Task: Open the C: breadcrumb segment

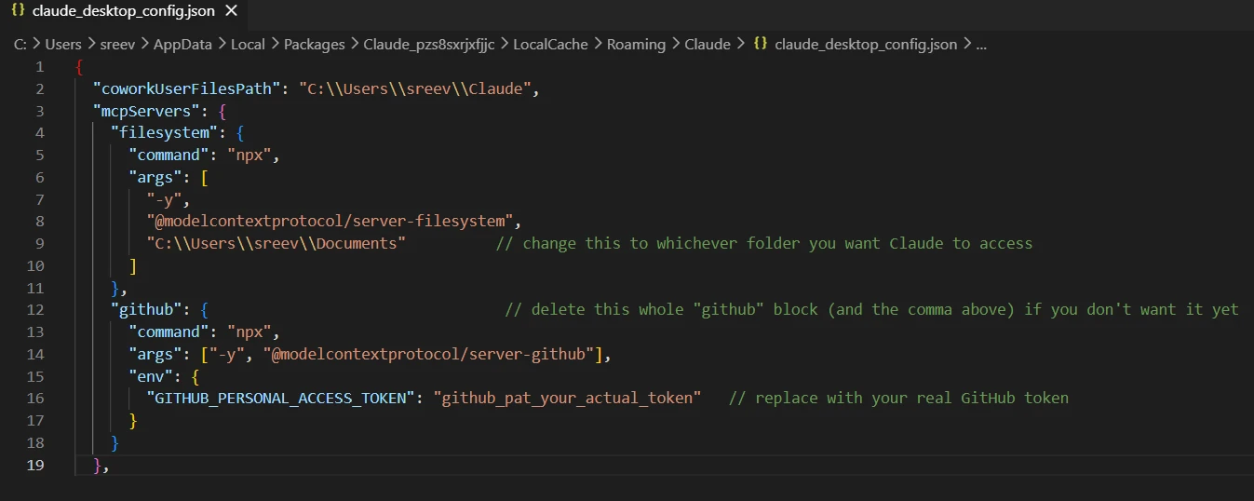Action: coord(20,44)
